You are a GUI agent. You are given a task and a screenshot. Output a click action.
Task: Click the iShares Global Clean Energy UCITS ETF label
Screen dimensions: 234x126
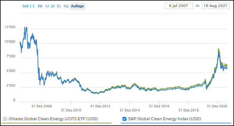coord(54,119)
